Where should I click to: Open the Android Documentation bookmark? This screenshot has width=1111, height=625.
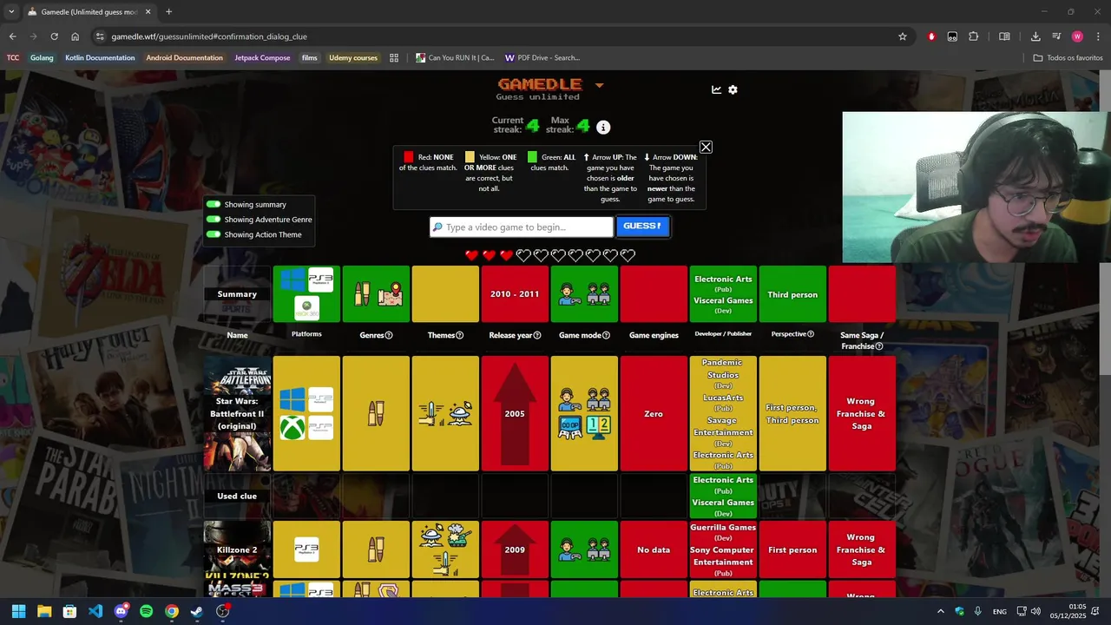click(184, 58)
